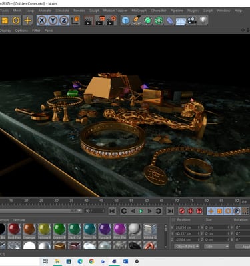Click Render to Picture Viewer icon
This screenshot has width=250, height=266.
tap(100, 21)
